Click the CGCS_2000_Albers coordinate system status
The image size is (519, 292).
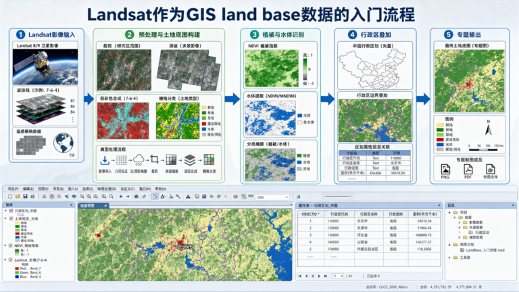click(x=393, y=287)
